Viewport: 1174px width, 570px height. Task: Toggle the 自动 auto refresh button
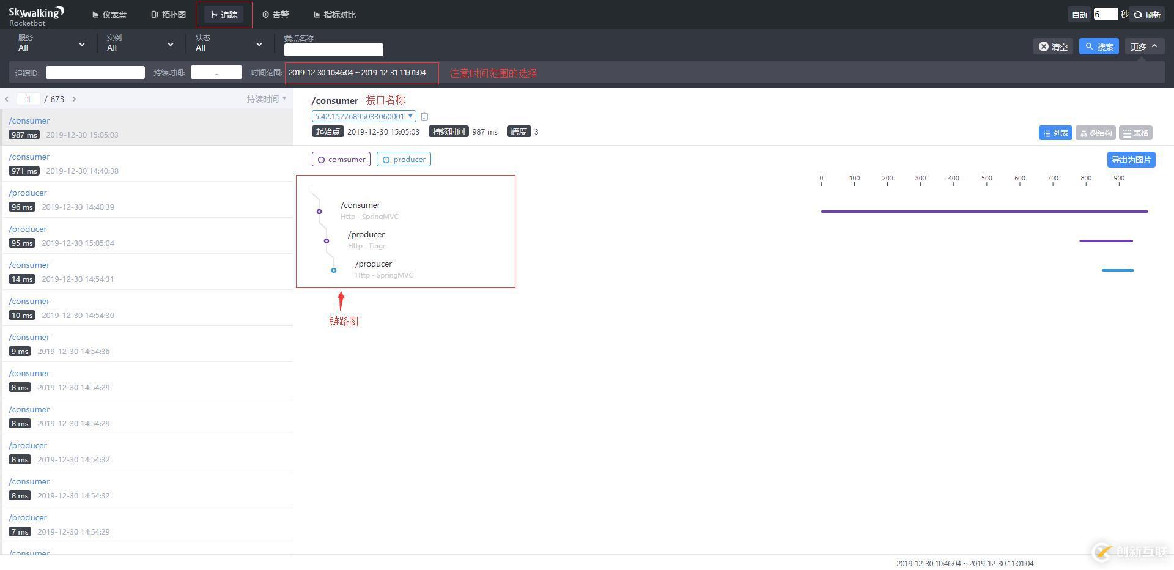pos(1079,15)
